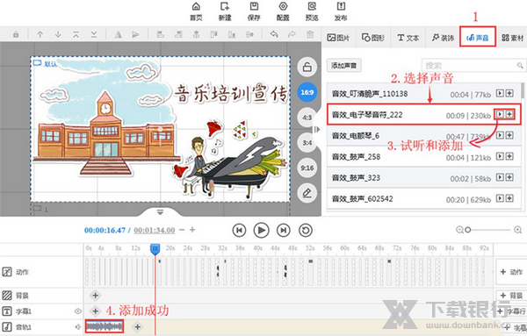
Task: Play the timeline
Action: [261, 230]
